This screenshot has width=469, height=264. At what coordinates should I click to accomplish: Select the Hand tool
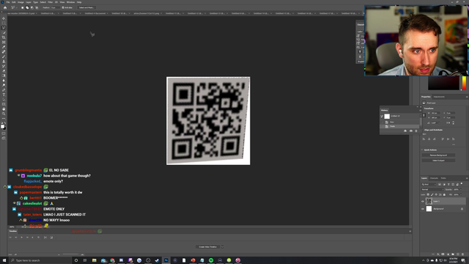point(4,109)
